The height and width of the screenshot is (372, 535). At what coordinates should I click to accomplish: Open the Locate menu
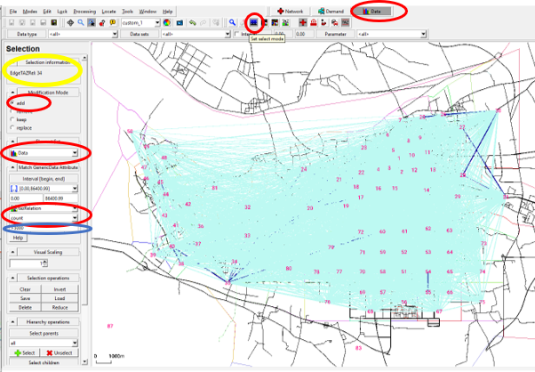pos(112,11)
